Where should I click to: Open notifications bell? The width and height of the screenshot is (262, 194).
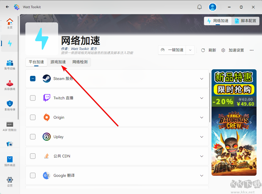point(200,7)
